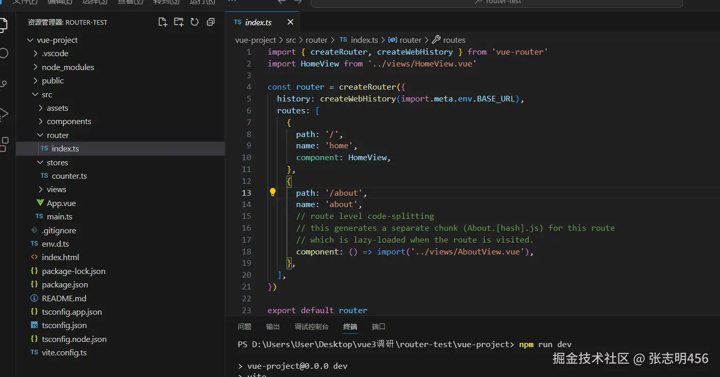Collapse the router folder
Screen dimensions: 720x377
pos(57,135)
